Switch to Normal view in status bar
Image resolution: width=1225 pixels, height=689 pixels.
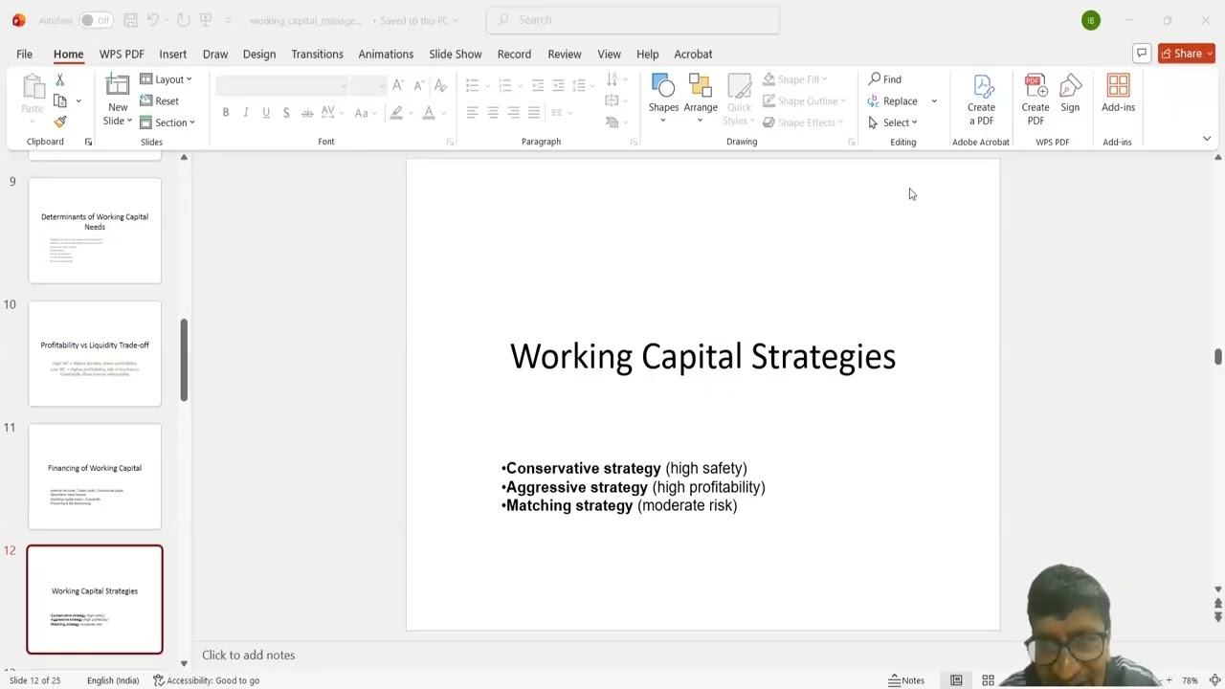[956, 680]
